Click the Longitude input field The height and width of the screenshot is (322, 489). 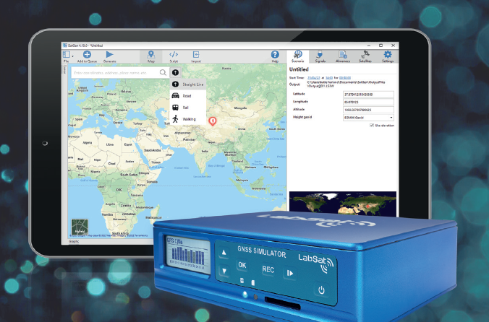tap(368, 102)
